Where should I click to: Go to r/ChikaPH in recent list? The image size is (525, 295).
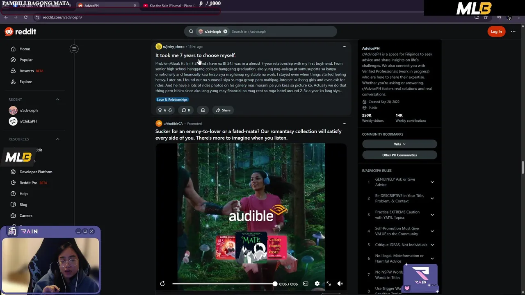pyautogui.click(x=28, y=121)
